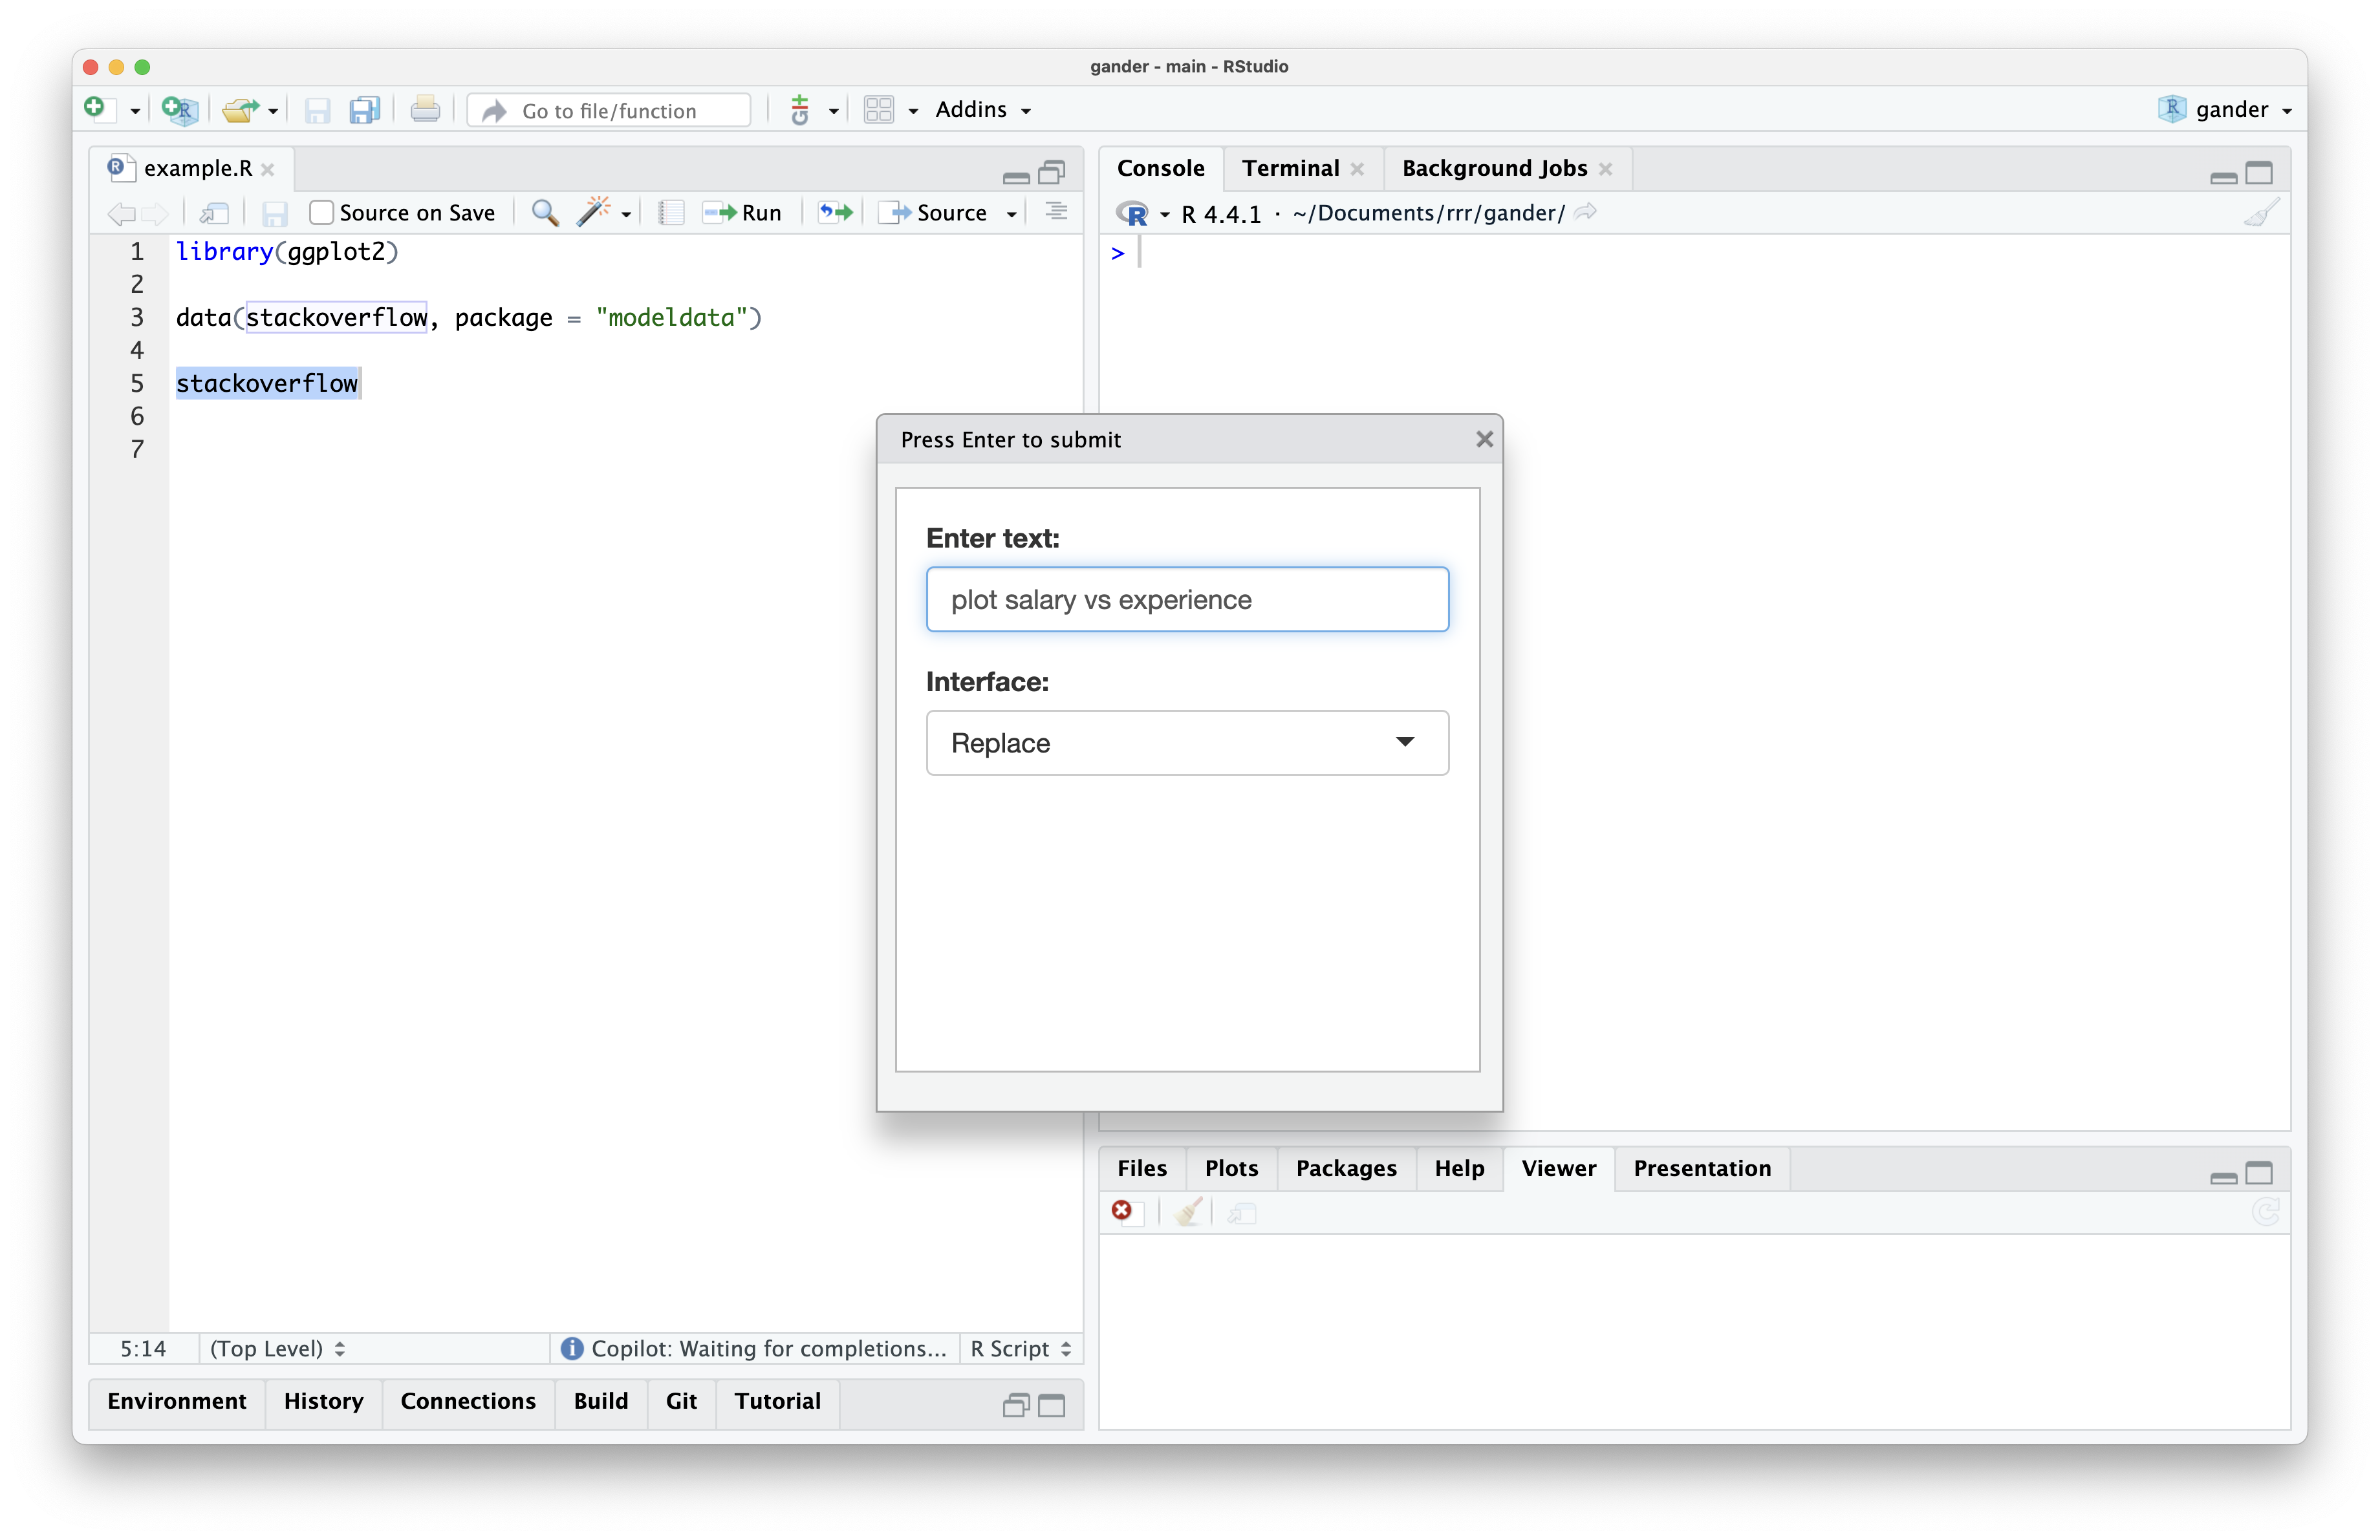2380x1540 pixels.
Task: Clear all Viewer items with the broom
Action: pos(1188,1212)
